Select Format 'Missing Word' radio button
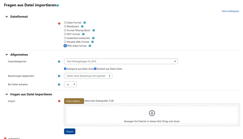Screen dimensions: 243x139 [x=65, y=30]
